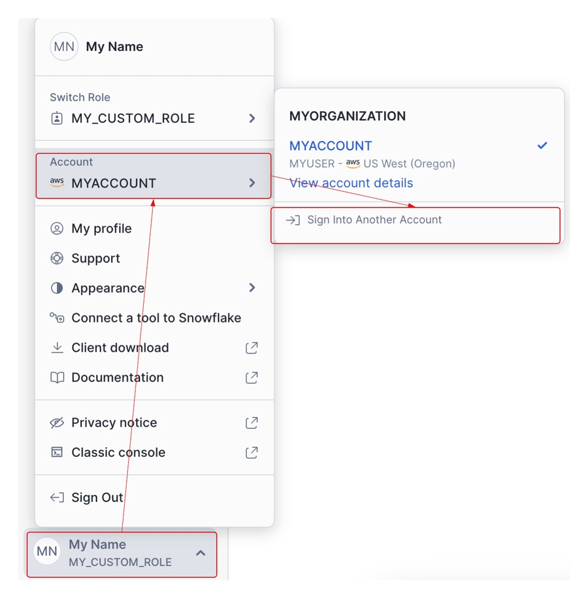Select the My profile icon

[57, 228]
